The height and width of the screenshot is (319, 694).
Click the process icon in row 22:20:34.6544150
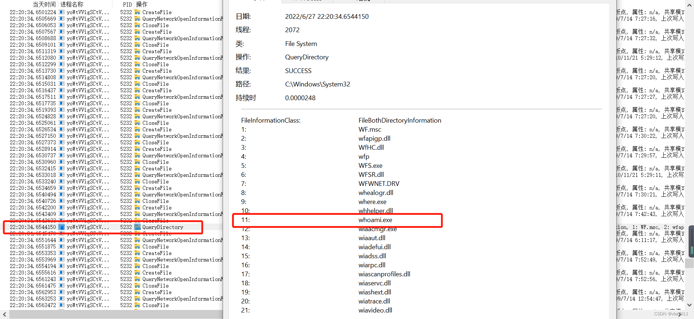[x=62, y=227]
